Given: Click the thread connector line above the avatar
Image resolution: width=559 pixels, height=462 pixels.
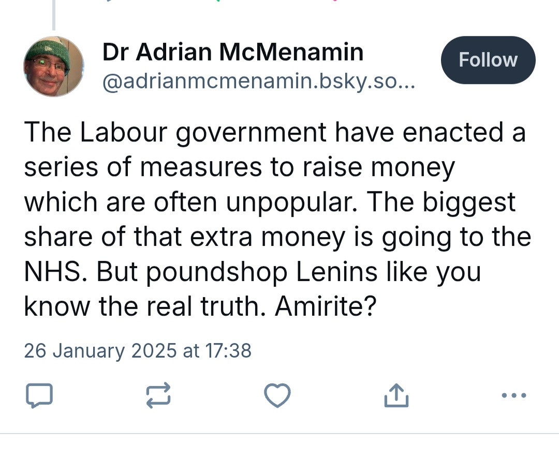Looking at the screenshot, I should tap(54, 16).
